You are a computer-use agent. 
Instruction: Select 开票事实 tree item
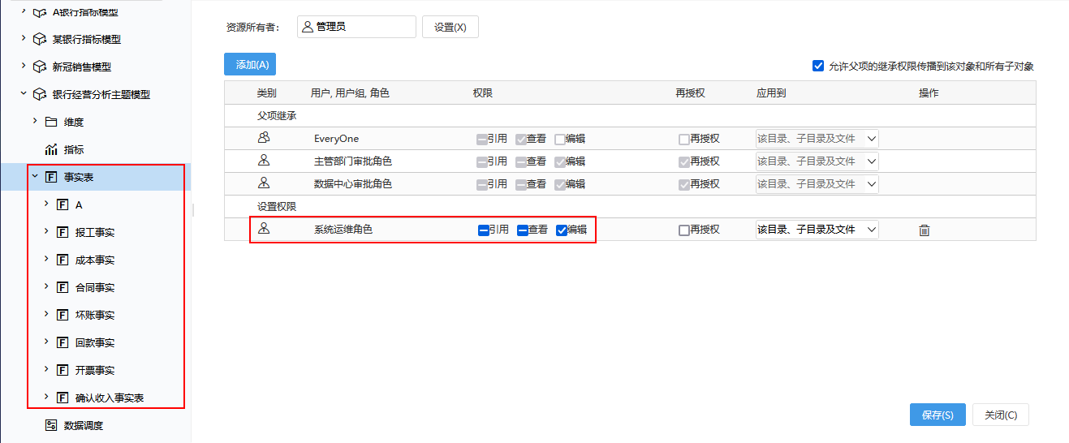click(x=95, y=370)
